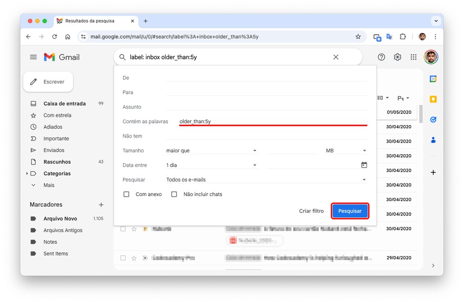Expand the 'maior que' size dropdown
Image resolution: width=464 pixels, height=303 pixels.
click(211, 151)
